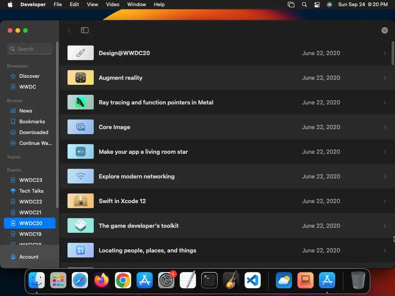Expand Design@WWDC20 row chevron
This screenshot has height=296, width=395.
click(x=385, y=53)
